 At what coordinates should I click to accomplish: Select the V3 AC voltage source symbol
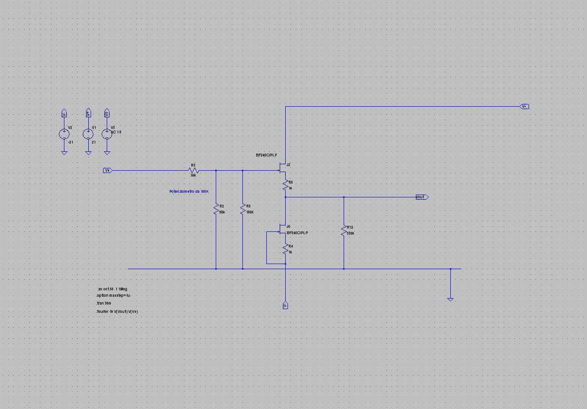pyautogui.click(x=107, y=134)
